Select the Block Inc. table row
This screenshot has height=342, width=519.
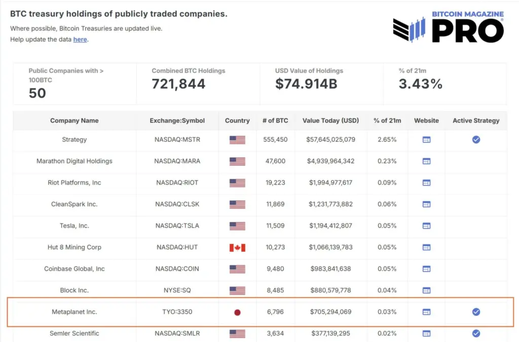[75, 290]
